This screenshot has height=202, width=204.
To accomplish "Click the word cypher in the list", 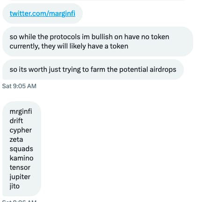I will pyautogui.click(x=21, y=130).
